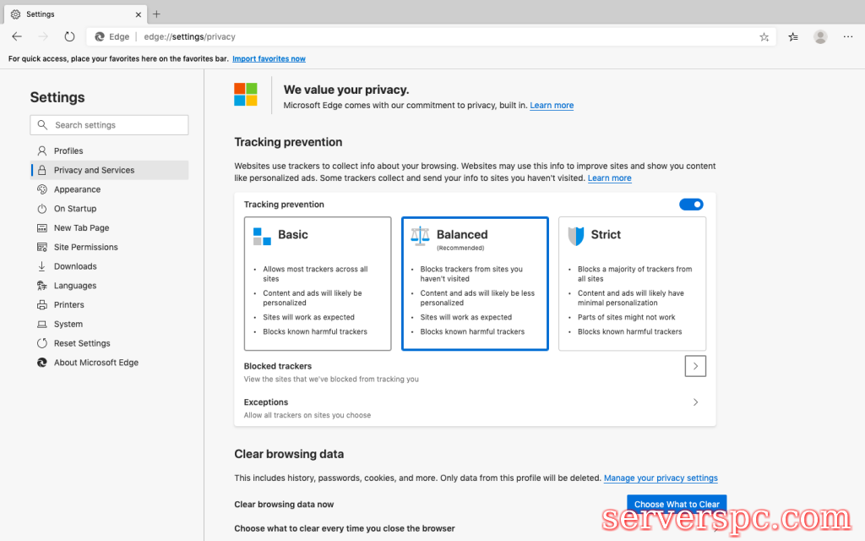Expand Blocked trackers with chevron
Screen dimensions: 865x541
click(x=695, y=366)
